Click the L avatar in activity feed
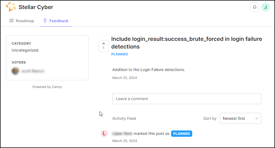 click(104, 133)
